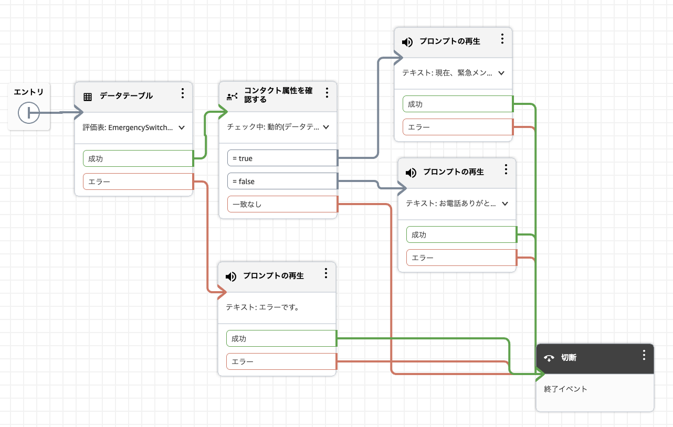
Task: Select the = true branch output
Action: (x=282, y=158)
